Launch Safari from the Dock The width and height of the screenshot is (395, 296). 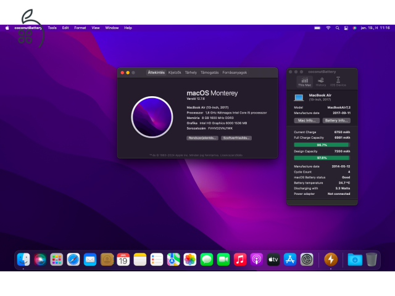tap(73, 260)
